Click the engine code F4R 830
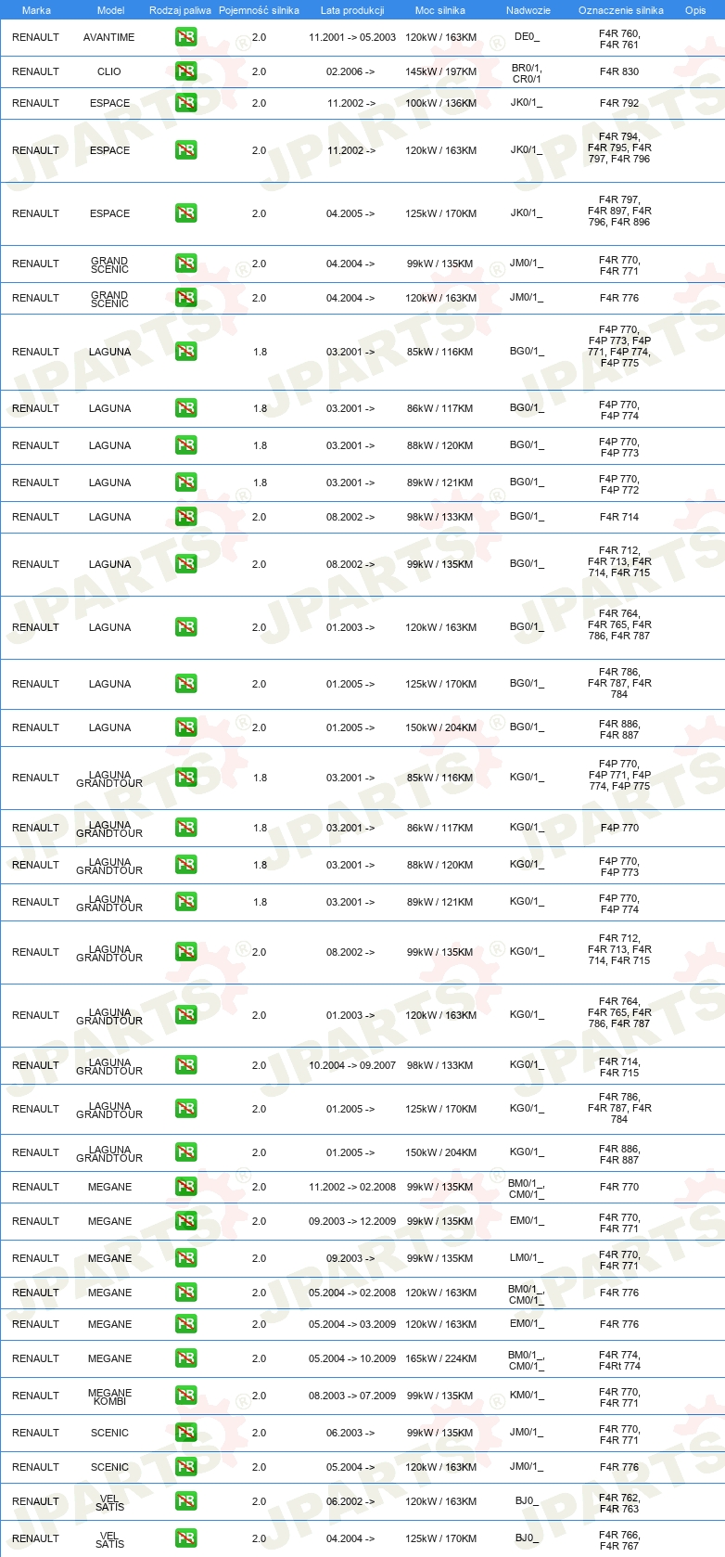 tap(619, 71)
